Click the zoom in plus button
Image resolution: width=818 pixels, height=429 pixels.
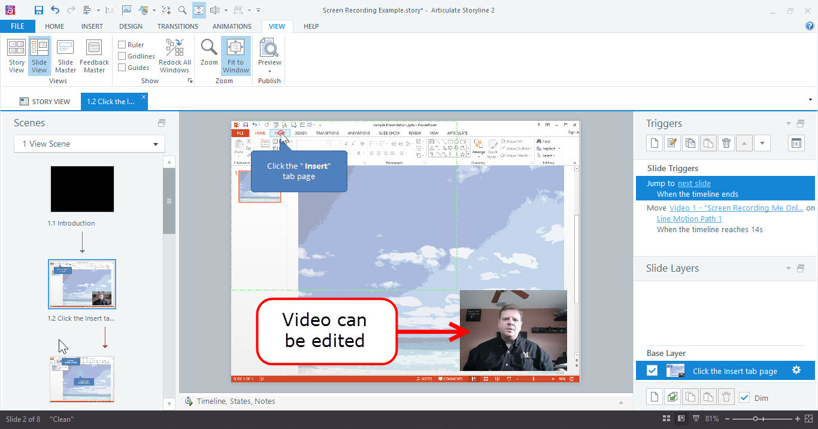coord(797,419)
